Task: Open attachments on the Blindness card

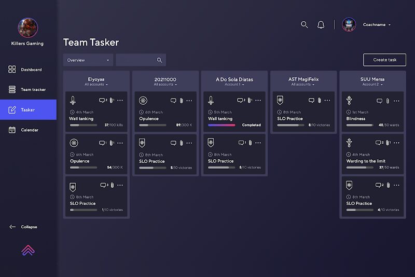Action: [x=388, y=101]
